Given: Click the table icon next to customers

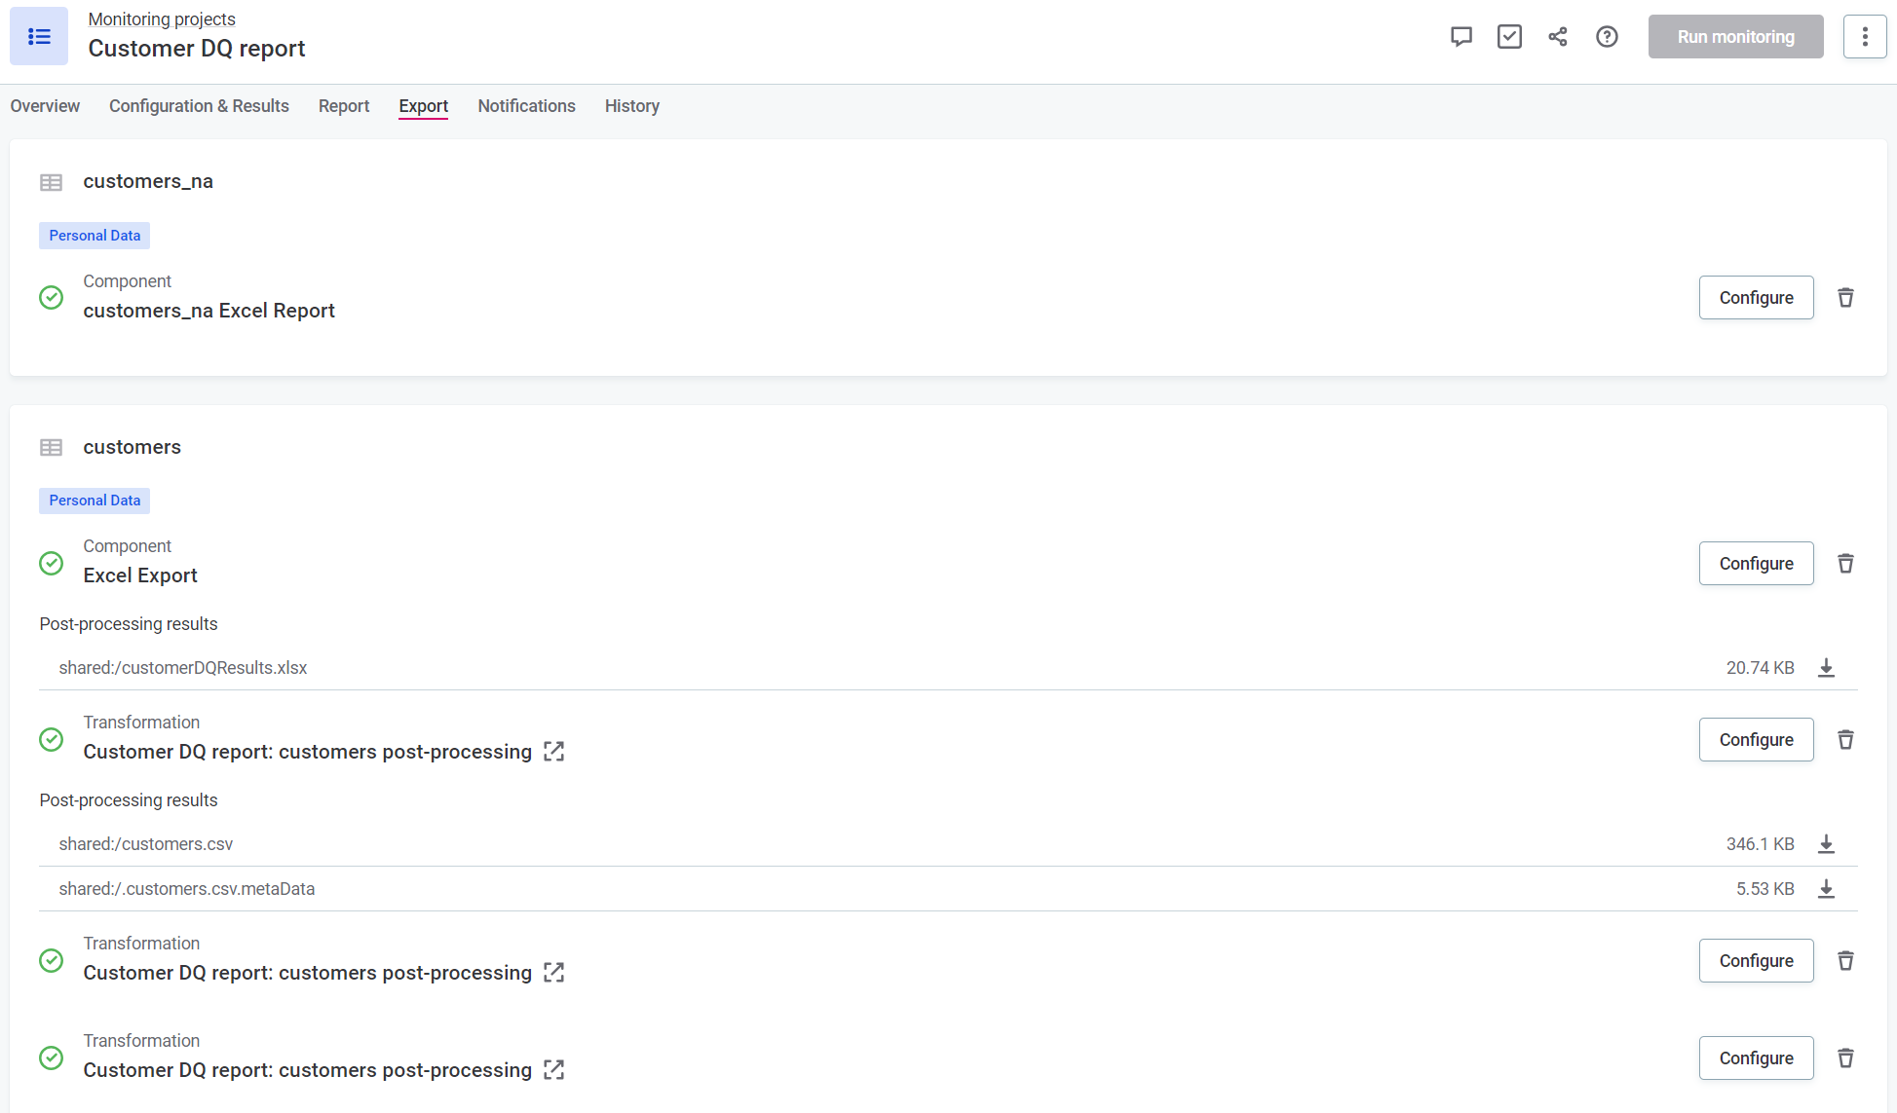Looking at the screenshot, I should tap(52, 447).
